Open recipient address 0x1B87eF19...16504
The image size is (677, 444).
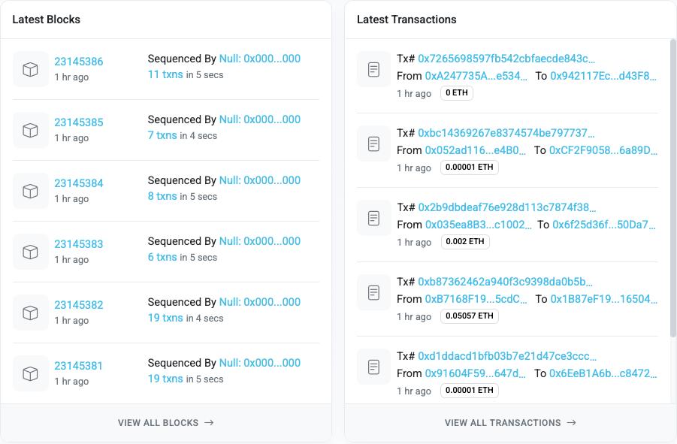(603, 298)
